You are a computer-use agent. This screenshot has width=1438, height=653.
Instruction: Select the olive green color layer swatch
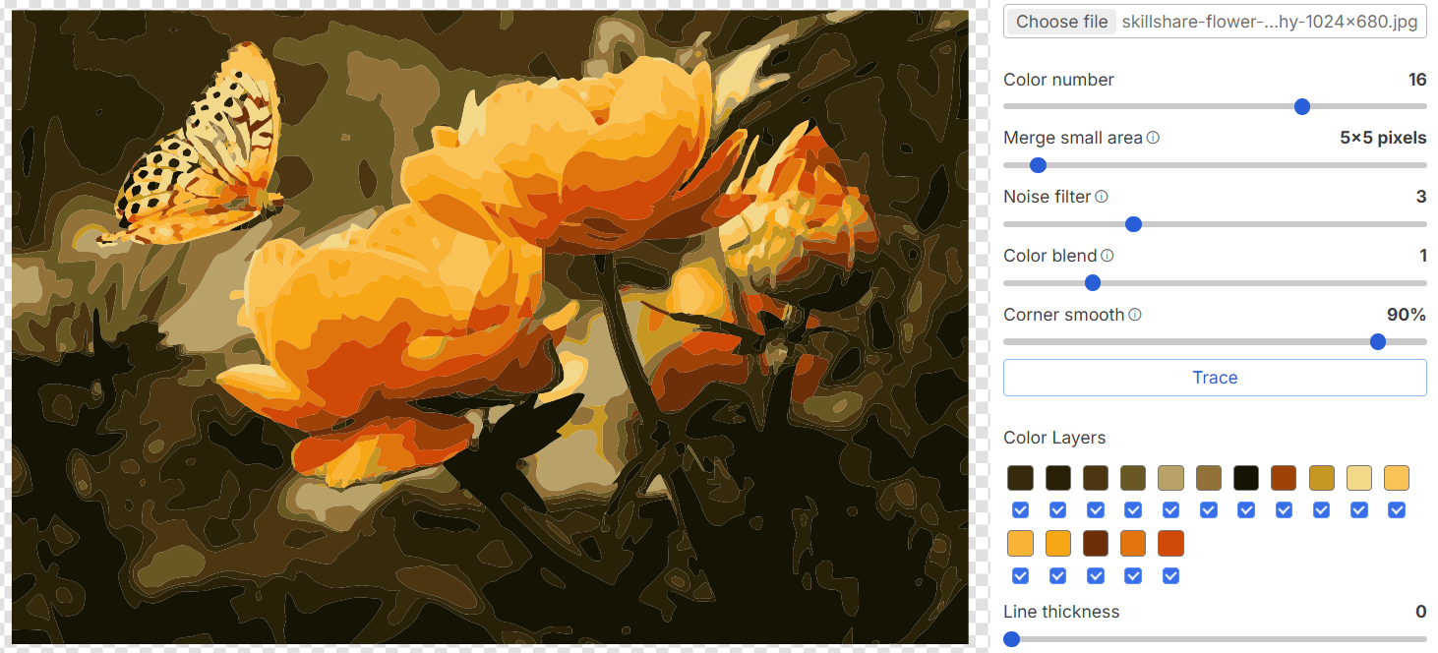pos(1133,478)
